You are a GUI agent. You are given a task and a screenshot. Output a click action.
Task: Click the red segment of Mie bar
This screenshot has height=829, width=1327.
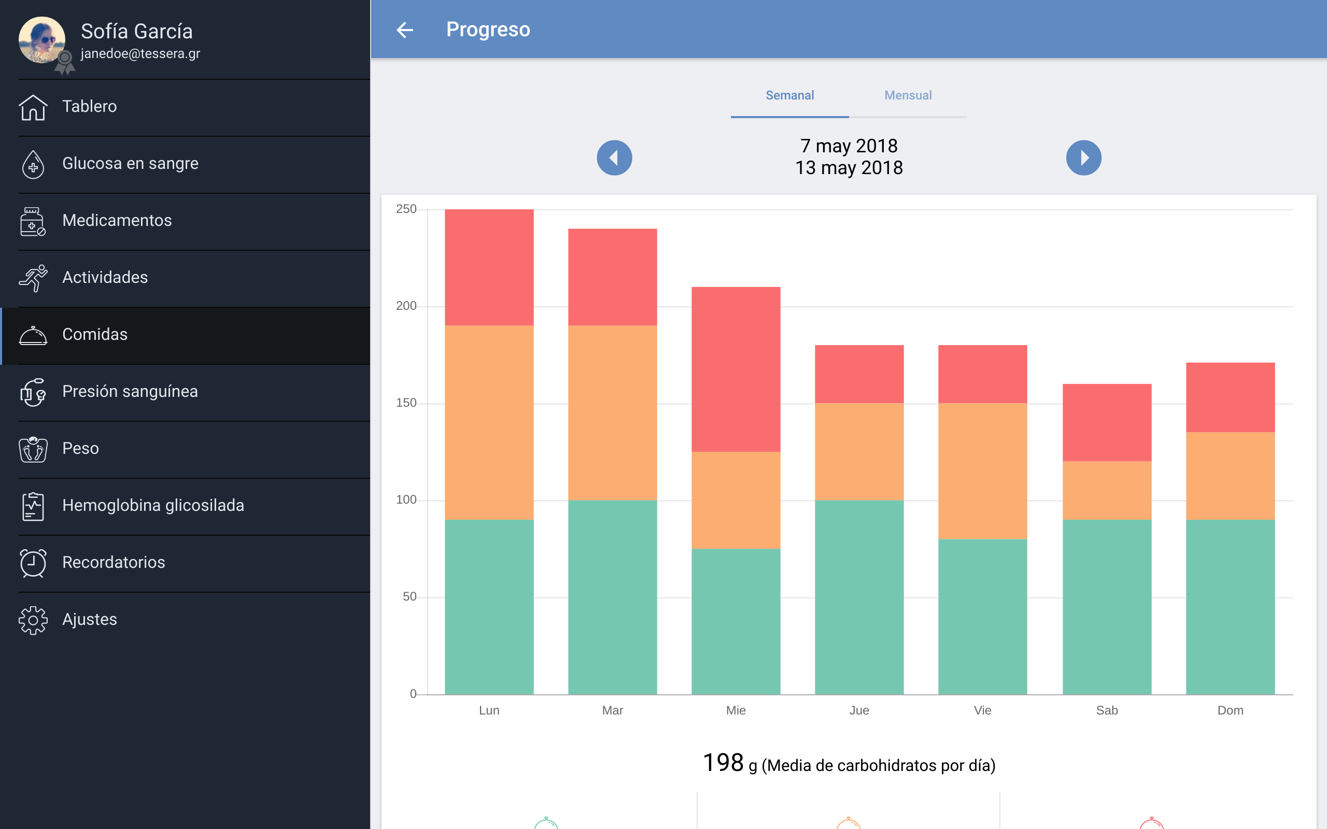(x=736, y=369)
